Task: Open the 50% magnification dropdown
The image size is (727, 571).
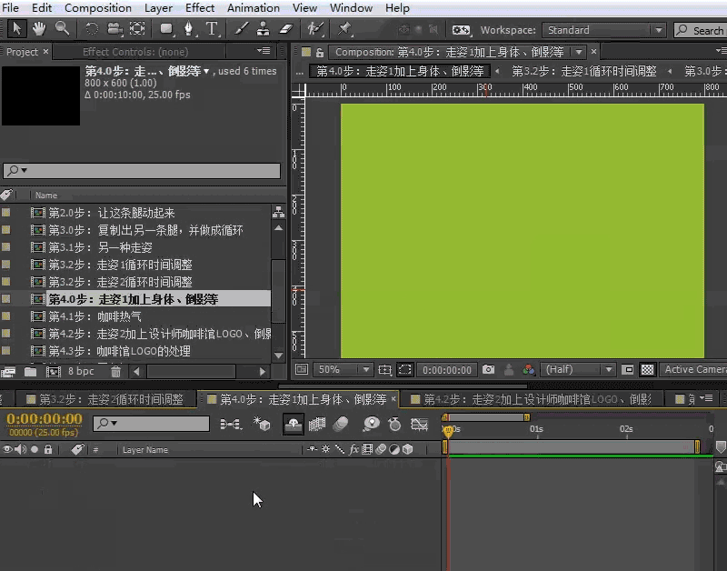Action: (344, 370)
